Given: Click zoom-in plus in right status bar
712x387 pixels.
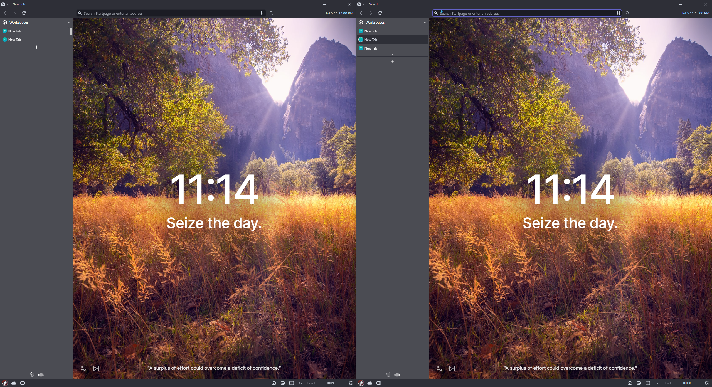Looking at the screenshot, I should point(698,383).
